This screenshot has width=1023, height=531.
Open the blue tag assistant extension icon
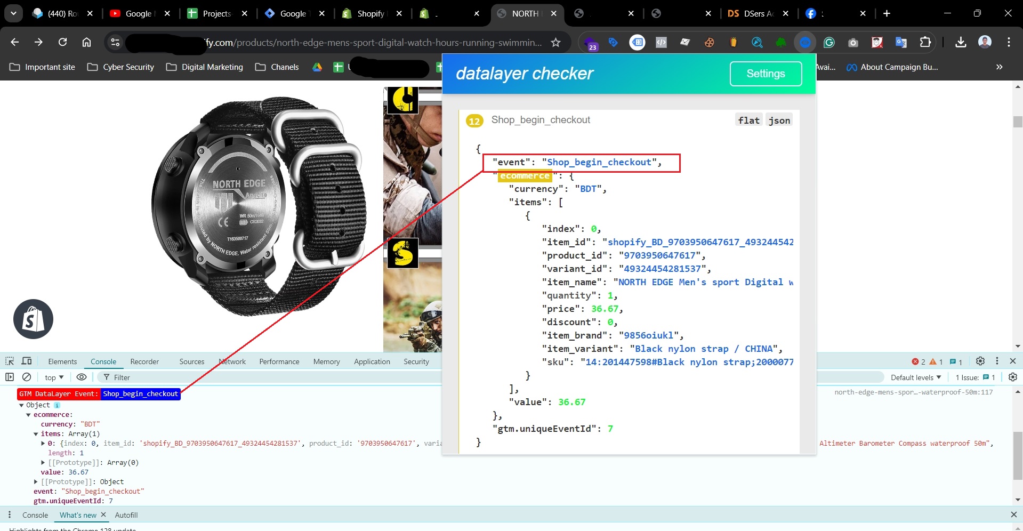pos(613,42)
